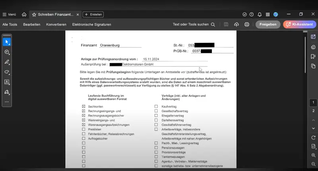Go to next page with down chevron
Image resolution: width=318 pixels, height=171 pixels.
(x=313, y=128)
